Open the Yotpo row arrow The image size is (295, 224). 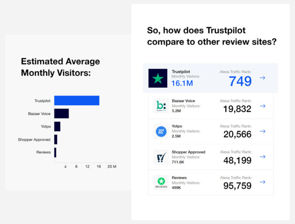point(263,131)
